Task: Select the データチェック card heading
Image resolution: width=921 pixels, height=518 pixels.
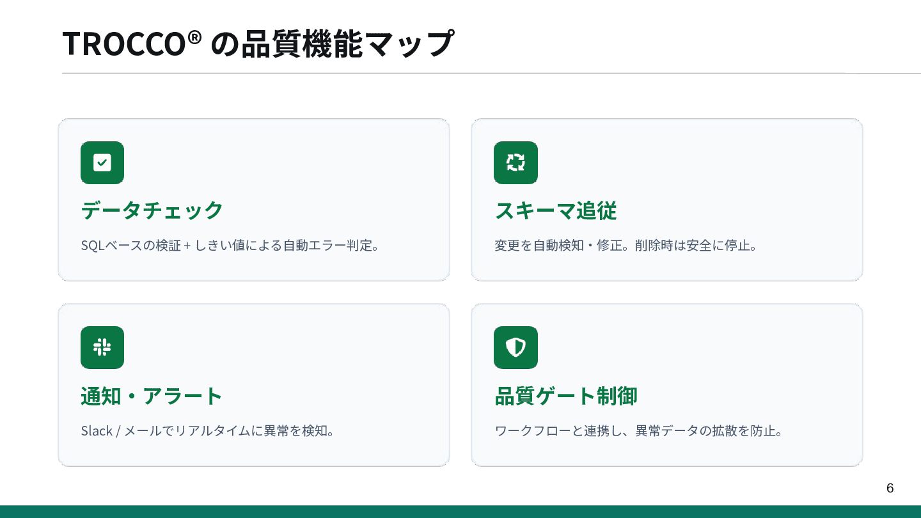Action: [152, 210]
